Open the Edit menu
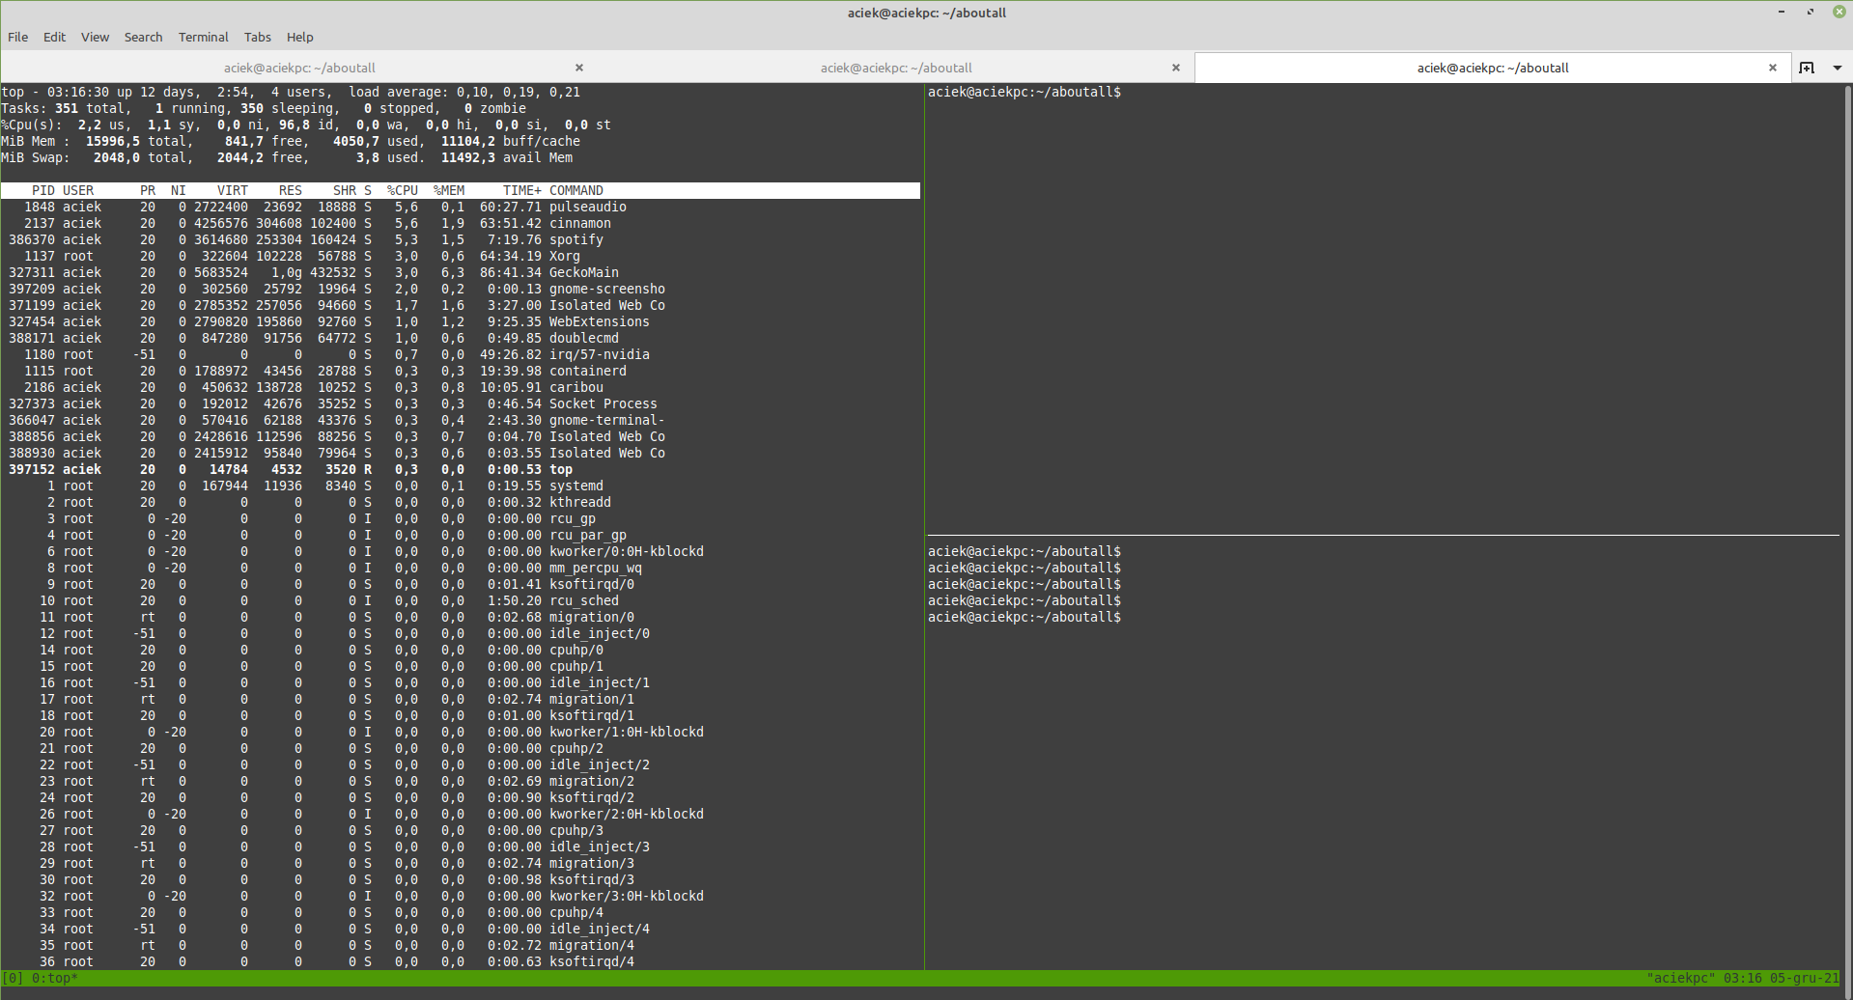The image size is (1853, 1000). [54, 37]
